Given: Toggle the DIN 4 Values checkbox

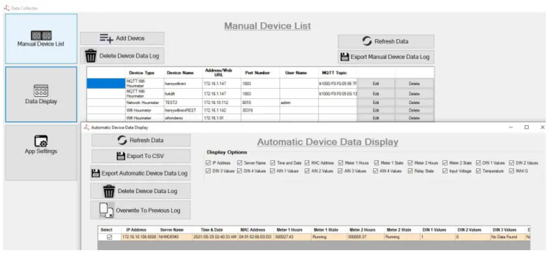Looking at the screenshot, I should click(239, 171).
